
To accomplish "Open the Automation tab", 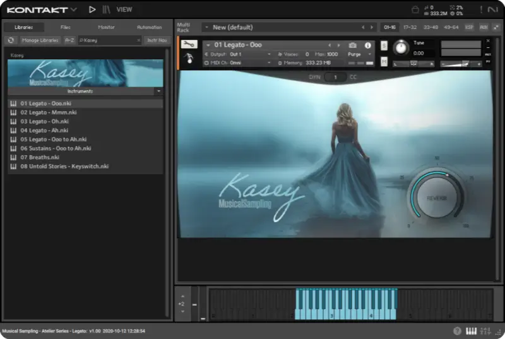I will 149,27.
